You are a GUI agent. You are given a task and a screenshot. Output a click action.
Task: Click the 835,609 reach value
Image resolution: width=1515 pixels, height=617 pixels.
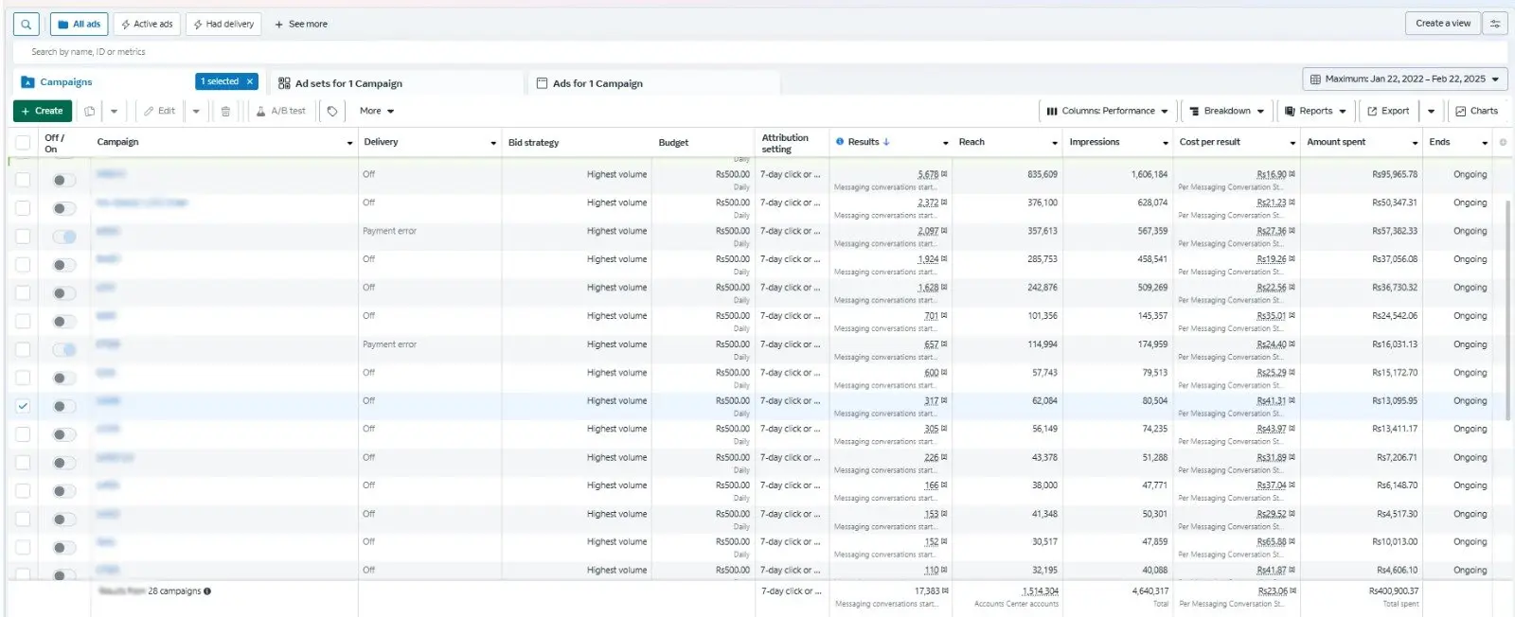pos(1043,174)
